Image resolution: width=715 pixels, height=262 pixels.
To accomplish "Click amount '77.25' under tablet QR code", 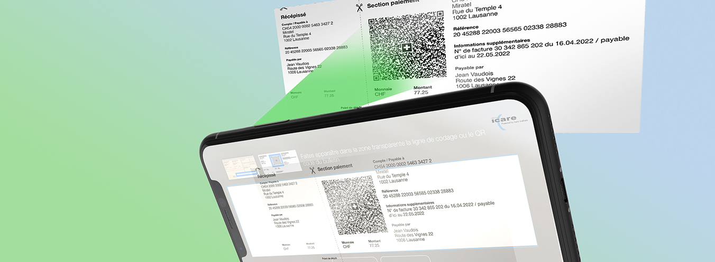I will point(374,246).
